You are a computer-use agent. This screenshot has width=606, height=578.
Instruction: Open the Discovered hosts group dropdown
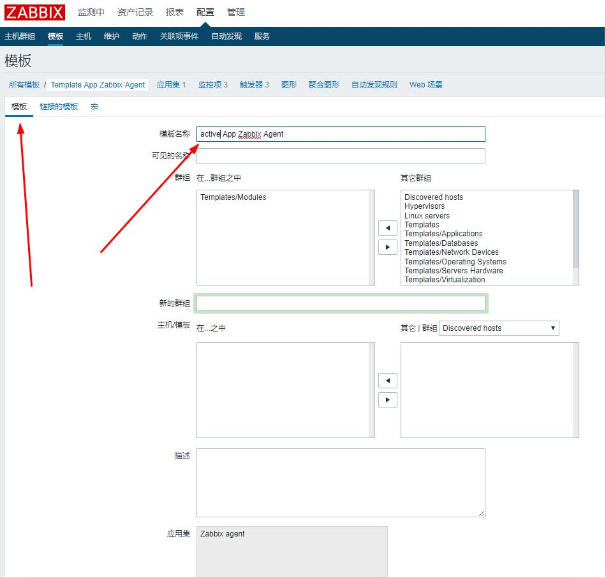[499, 328]
